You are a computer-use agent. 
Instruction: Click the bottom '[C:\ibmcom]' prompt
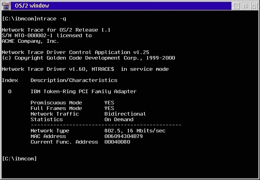coord(19,159)
